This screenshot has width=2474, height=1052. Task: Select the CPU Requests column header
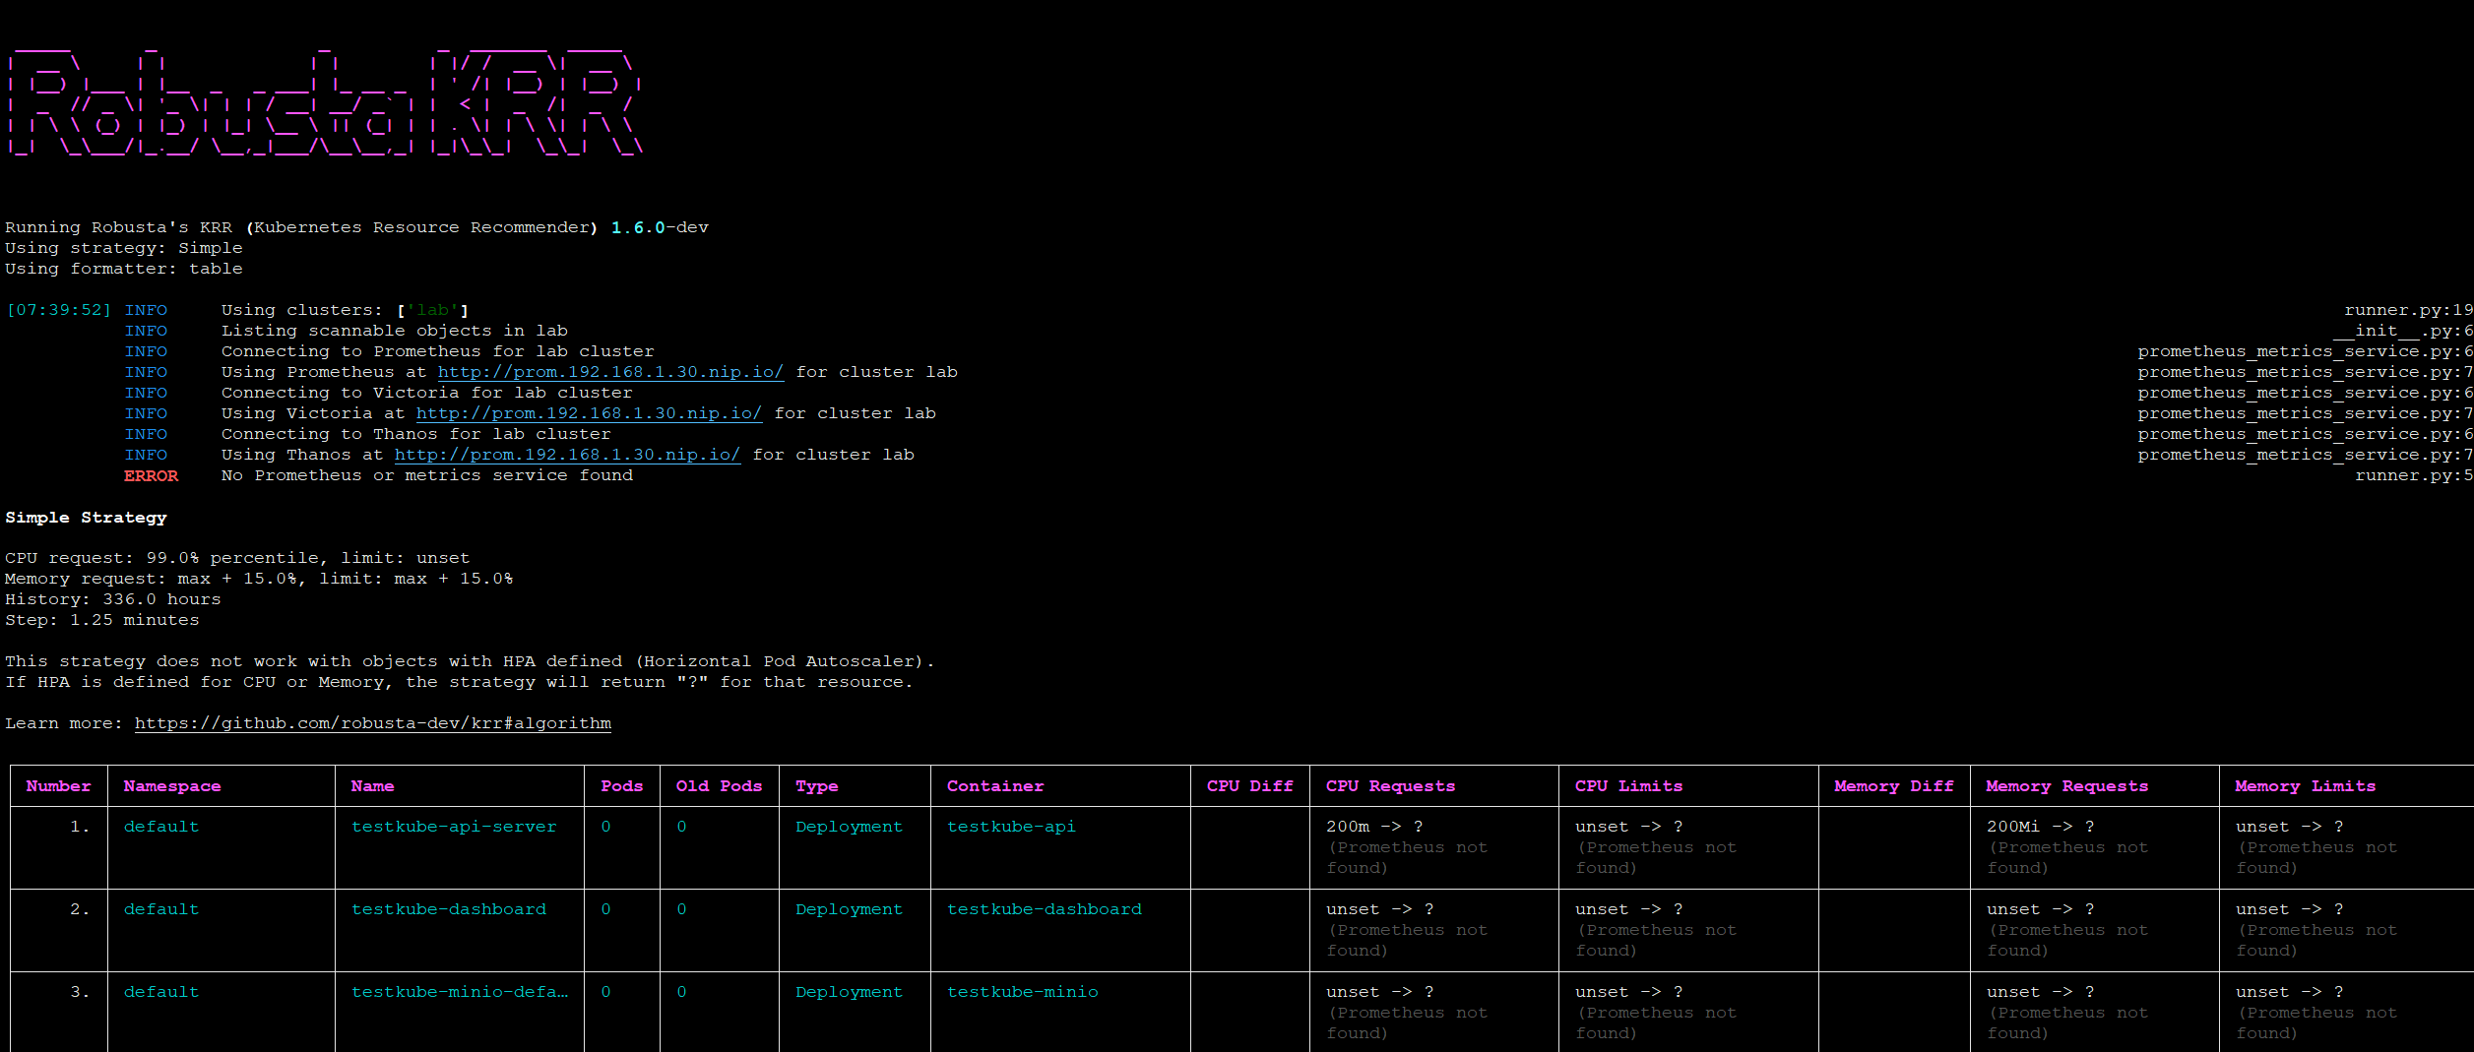pos(1390,786)
